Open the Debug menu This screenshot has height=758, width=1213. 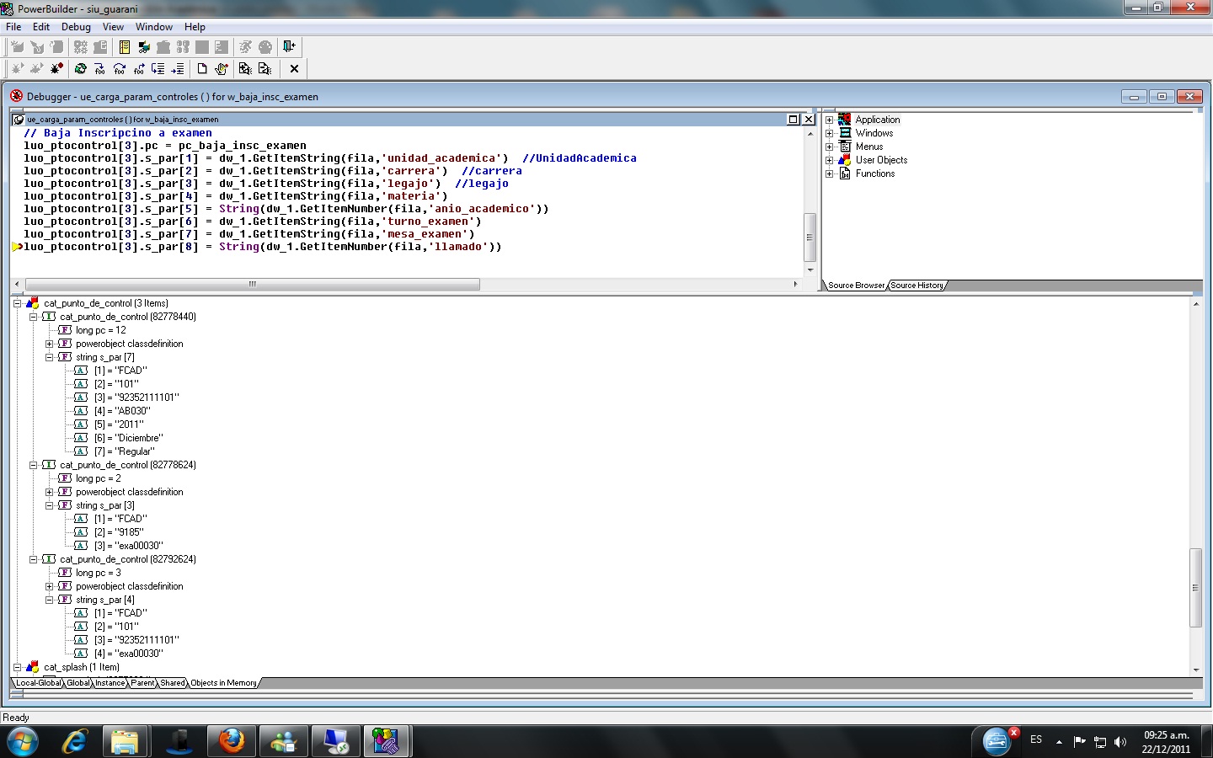[x=76, y=27]
